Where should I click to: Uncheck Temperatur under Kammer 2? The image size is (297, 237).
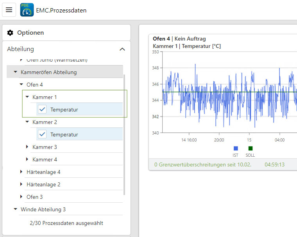43,134
